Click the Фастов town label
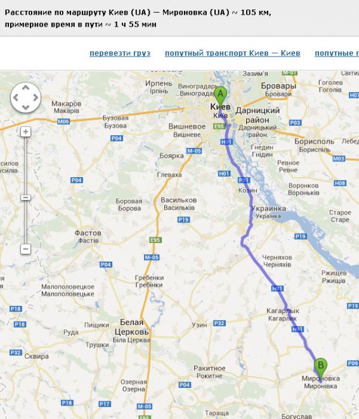This screenshot has width=359, height=419. [x=88, y=233]
